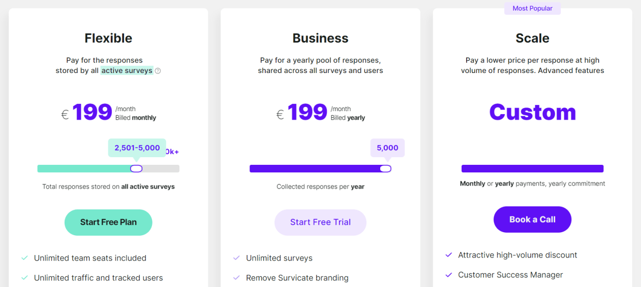Click the highlighted active surveys text
This screenshot has width=641, height=287.
(x=127, y=70)
